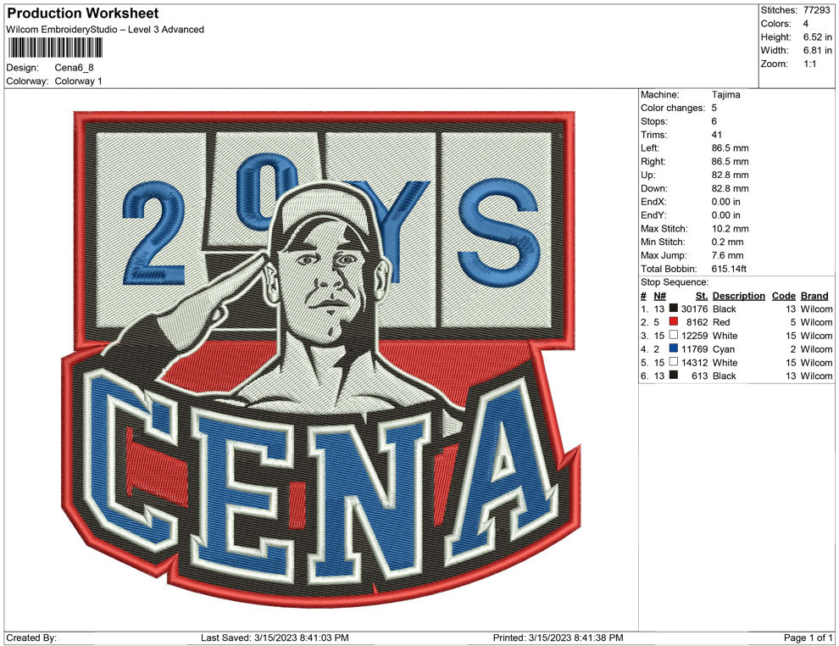Click the black swatch in stop 6

tap(674, 376)
